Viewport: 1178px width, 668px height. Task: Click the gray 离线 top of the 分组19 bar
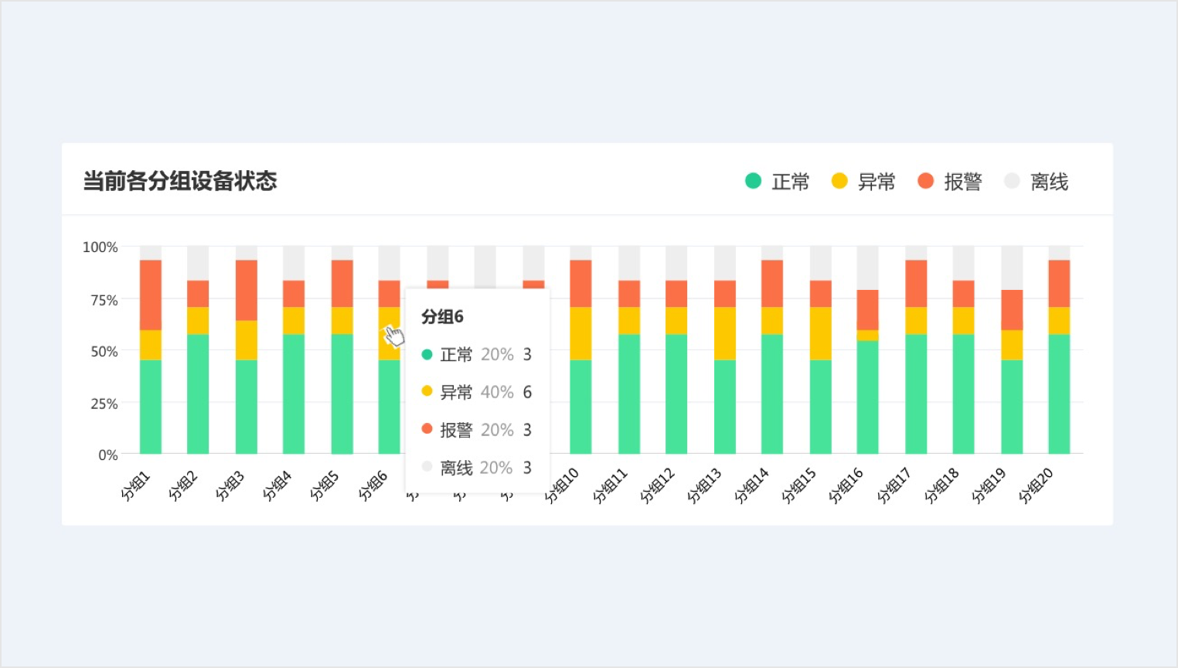(1012, 268)
